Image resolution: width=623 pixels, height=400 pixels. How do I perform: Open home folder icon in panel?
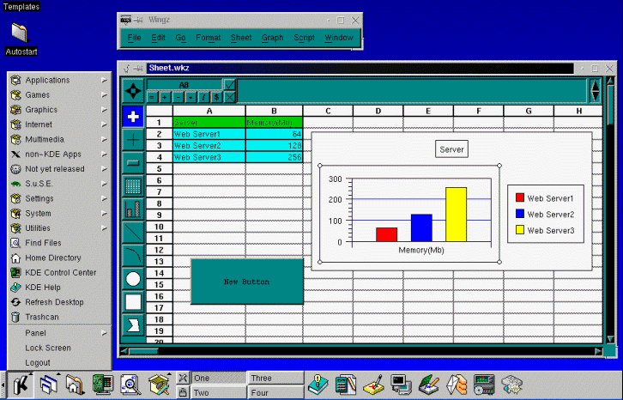pos(76,385)
